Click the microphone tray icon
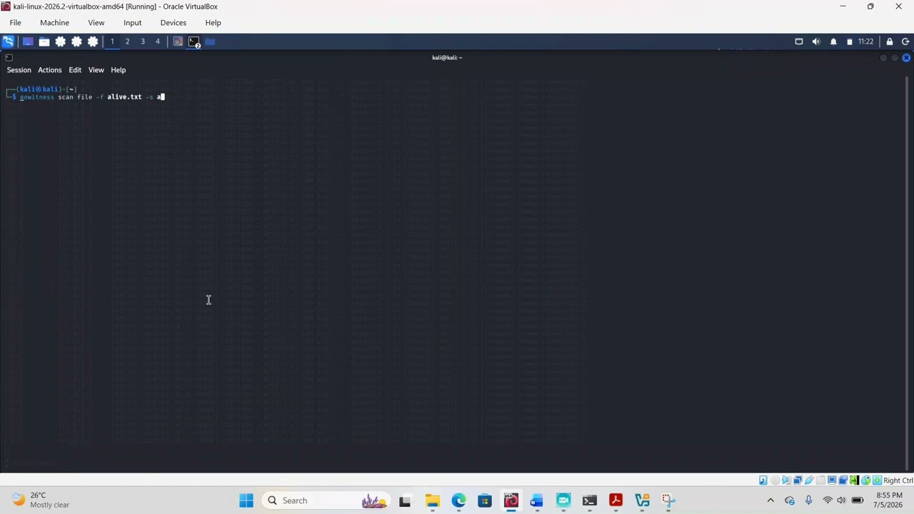Screen dimensions: 914x514 pyautogui.click(x=809, y=500)
